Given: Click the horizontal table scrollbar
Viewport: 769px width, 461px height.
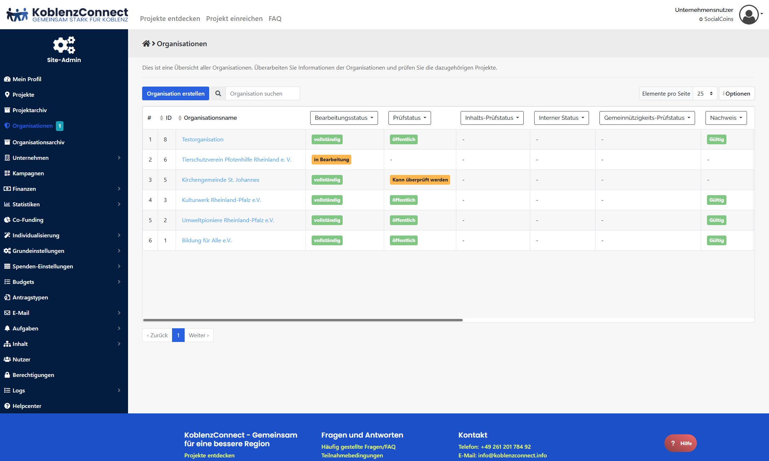Looking at the screenshot, I should click(x=303, y=320).
